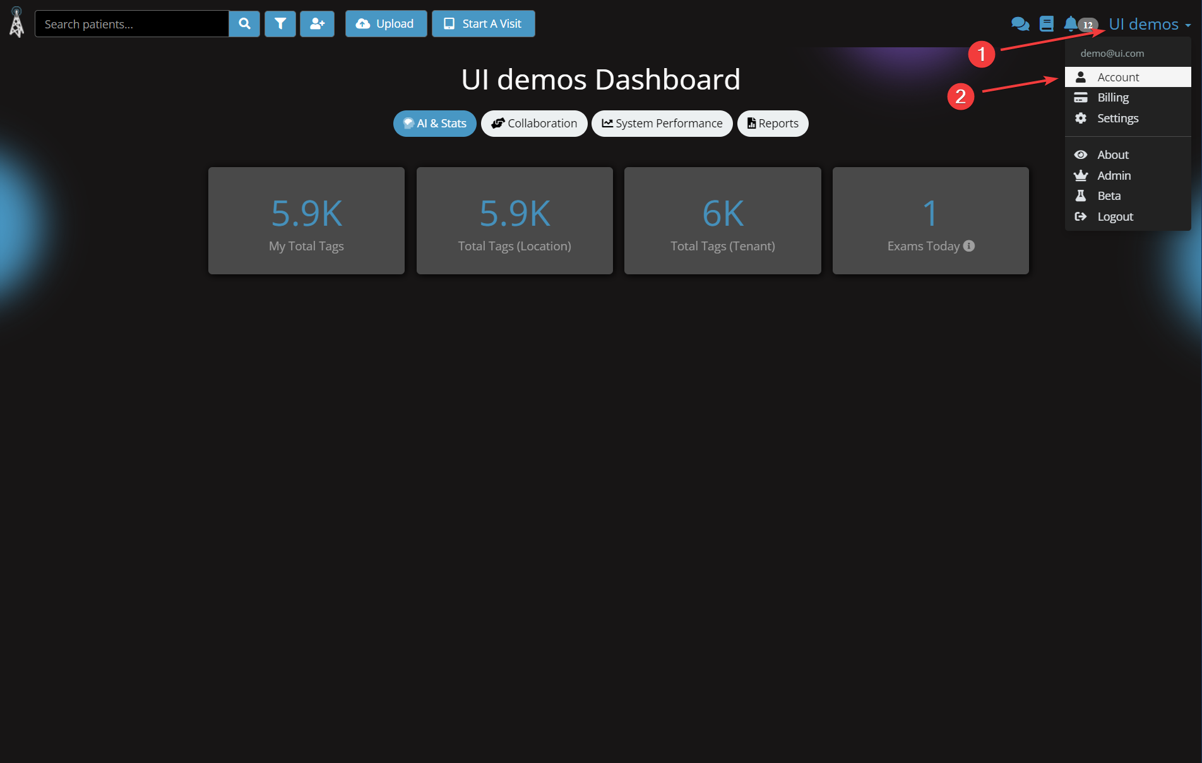The width and height of the screenshot is (1202, 763).
Task: Click the Total Tags (Tenant) card
Action: [x=723, y=221]
